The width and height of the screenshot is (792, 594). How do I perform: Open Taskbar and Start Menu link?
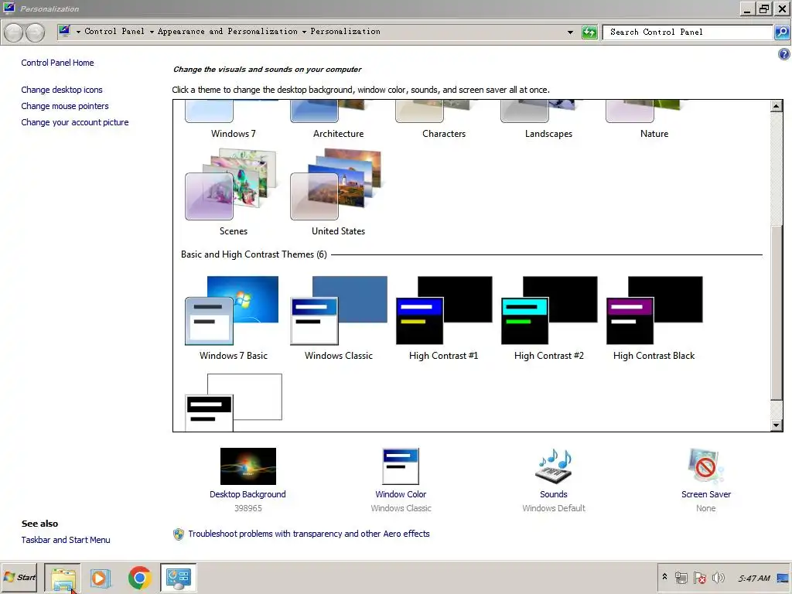66,539
